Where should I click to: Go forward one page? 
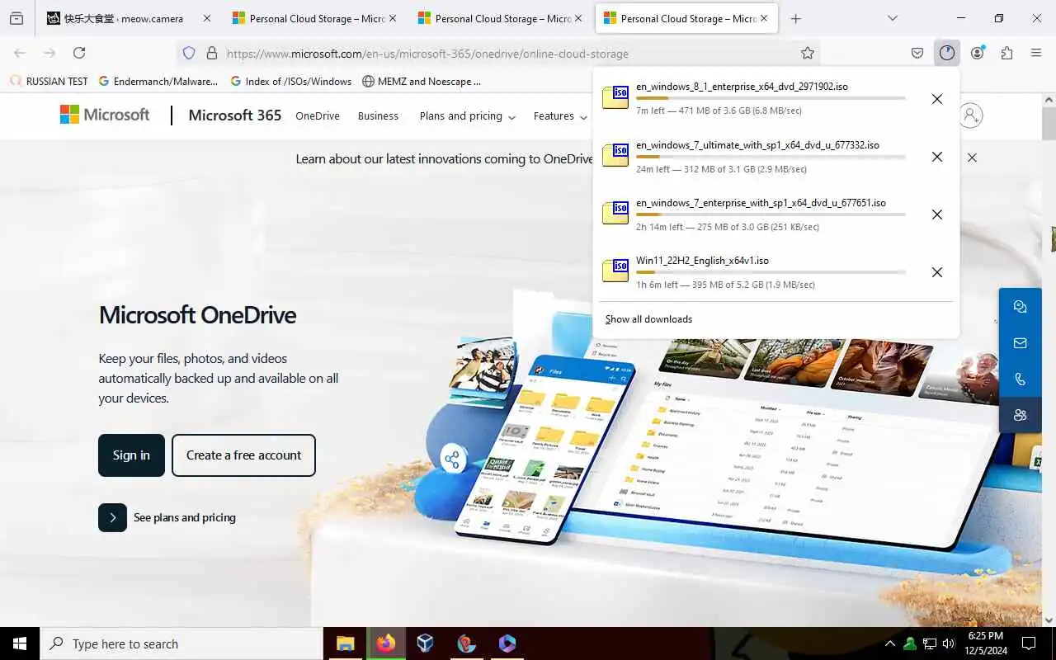pyautogui.click(x=49, y=53)
